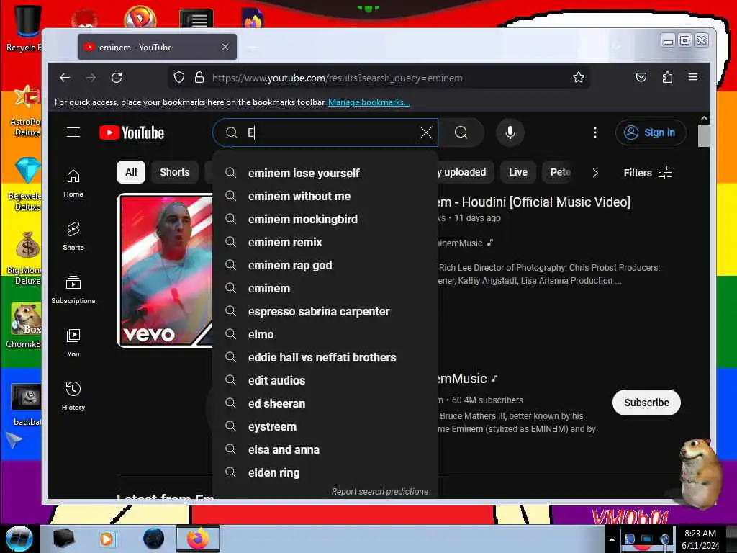Screen dimensions: 737x553
Task: Choose suggestion eystreem
Action: pos(325,426)
